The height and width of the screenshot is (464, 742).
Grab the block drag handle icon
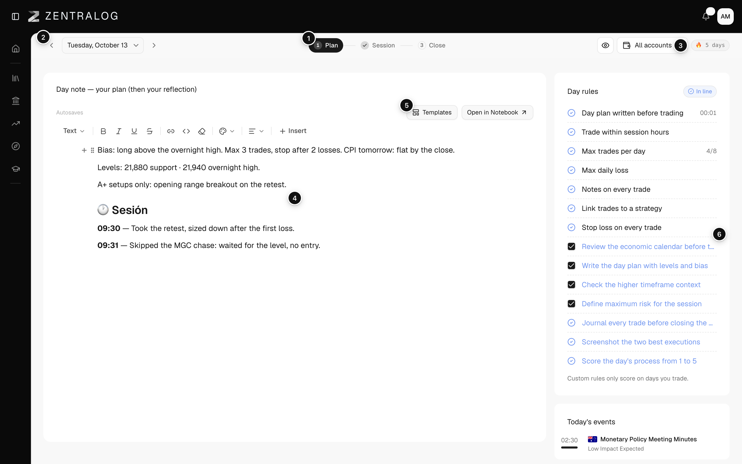[x=92, y=150]
